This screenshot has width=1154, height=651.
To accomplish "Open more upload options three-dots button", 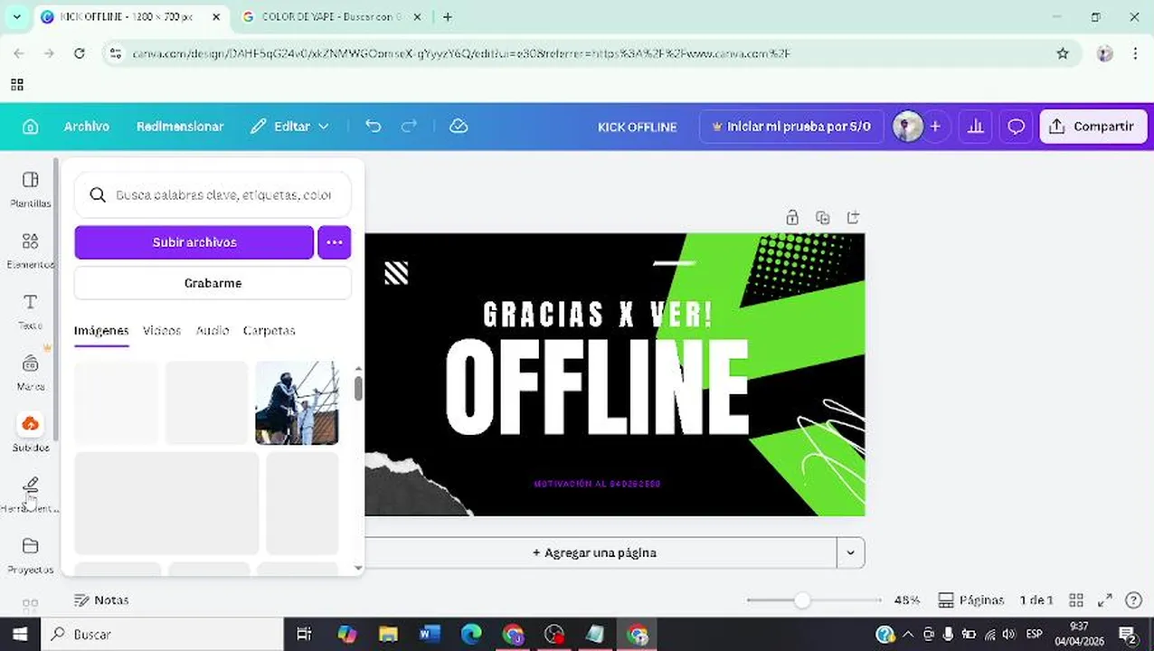I will 335,242.
